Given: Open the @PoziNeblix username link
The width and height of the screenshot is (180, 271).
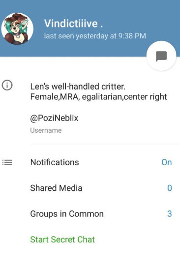Looking at the screenshot, I should 54,118.
